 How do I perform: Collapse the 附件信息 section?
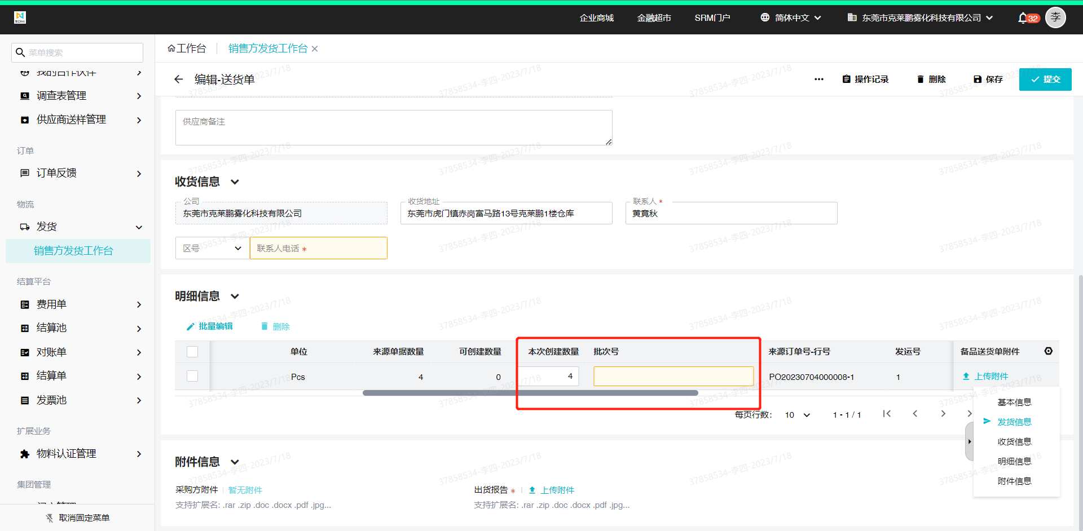click(235, 462)
